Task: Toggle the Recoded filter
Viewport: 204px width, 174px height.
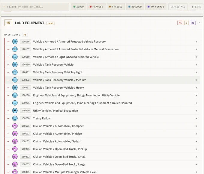Action: (x=135, y=7)
